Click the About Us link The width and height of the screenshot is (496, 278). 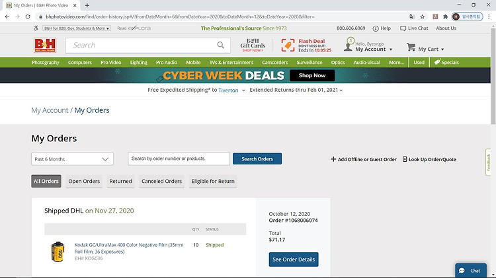click(446, 28)
